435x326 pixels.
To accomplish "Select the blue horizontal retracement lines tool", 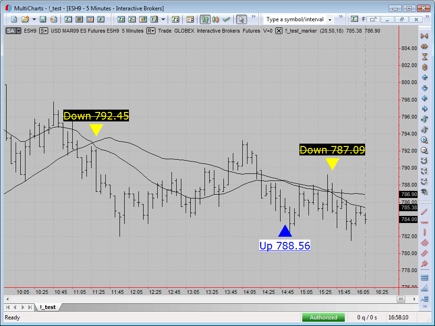I will [425, 277].
